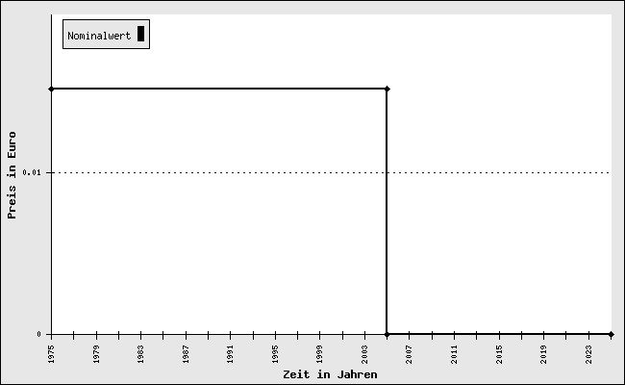625x385 pixels.
Task: Click the 1991 x-axis label
Action: point(231,354)
